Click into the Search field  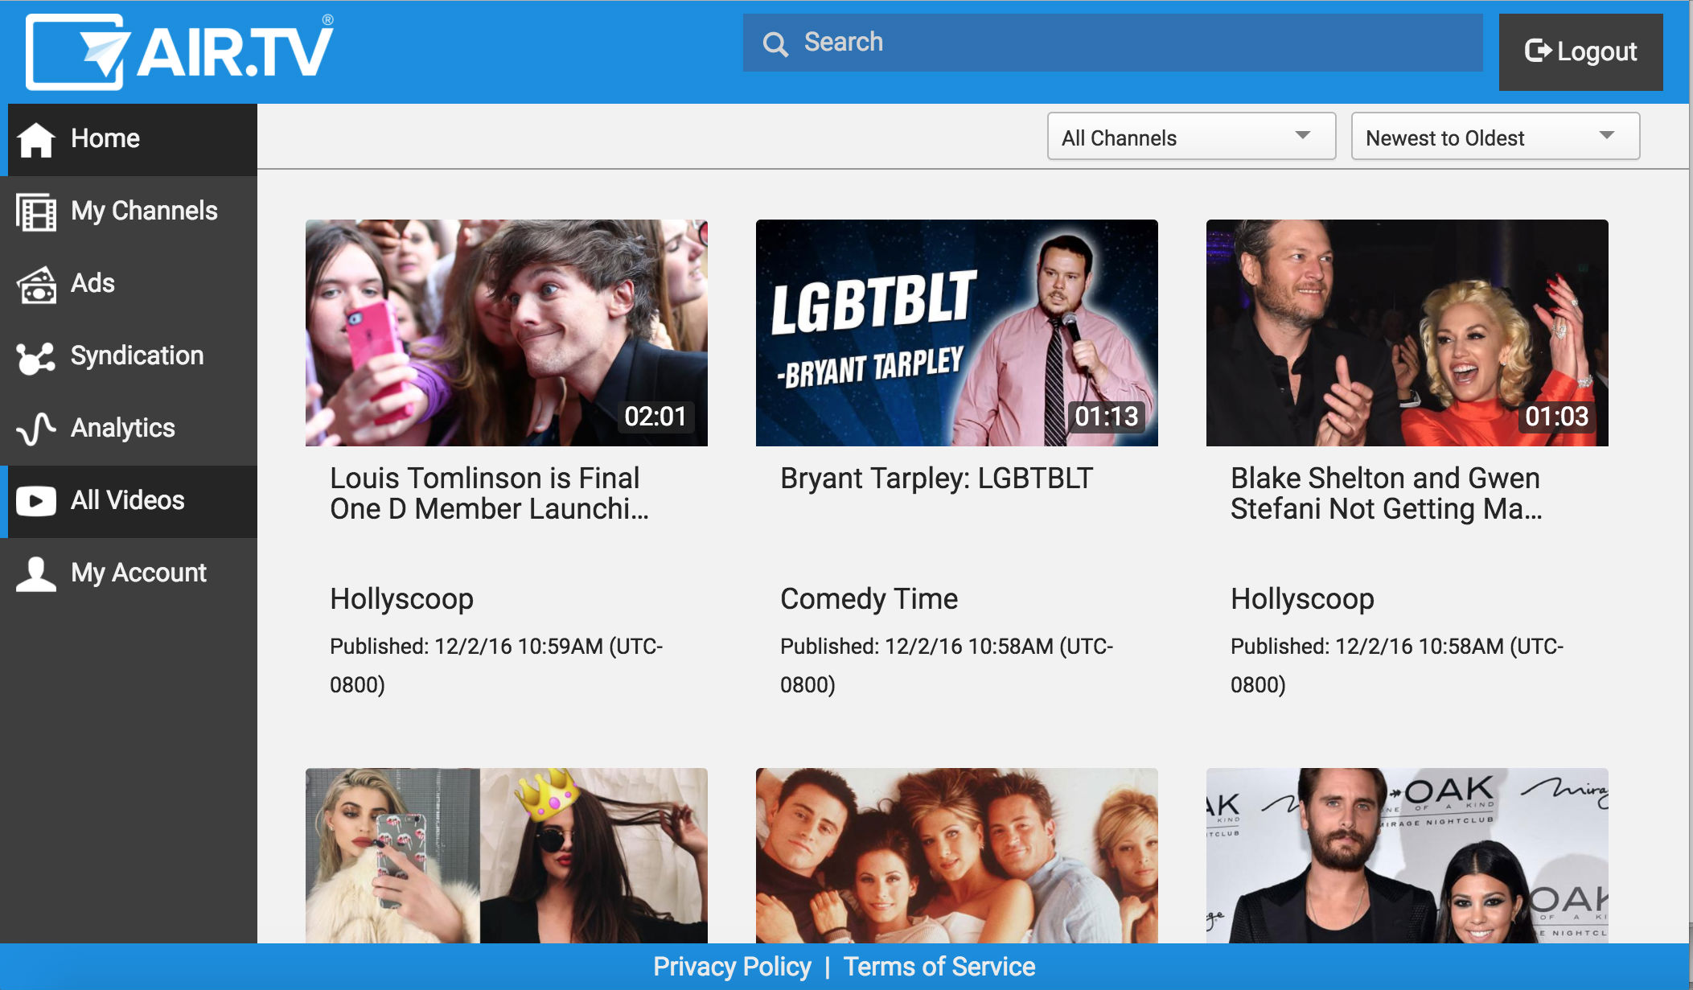[x=1126, y=43]
